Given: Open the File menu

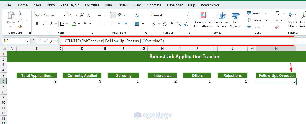Looking at the screenshot, I should pyautogui.click(x=8, y=5).
